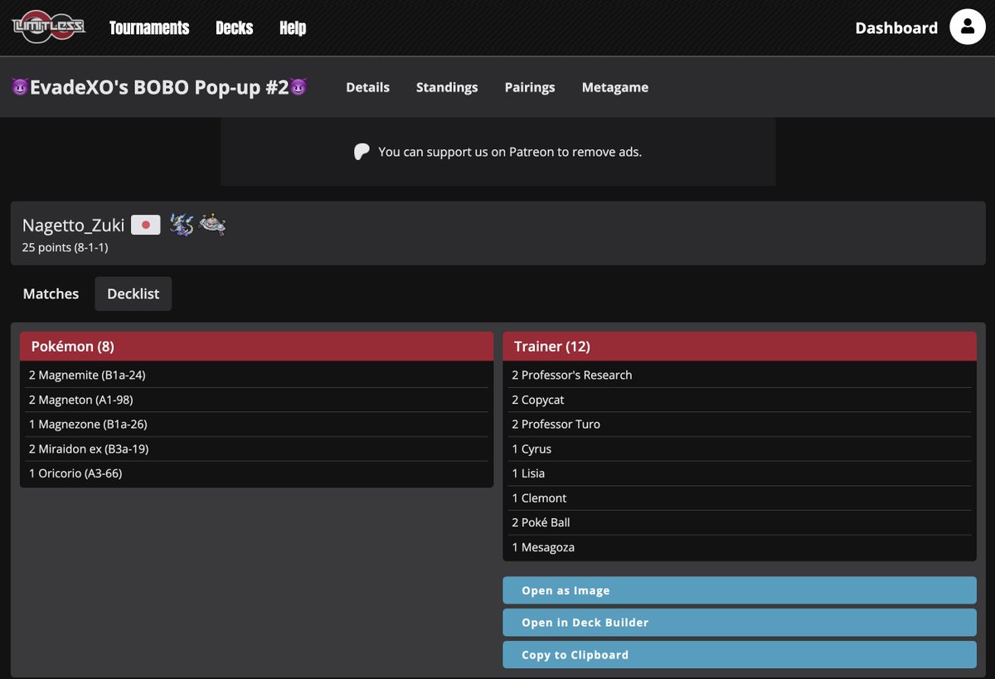
Task: Click the Clemont trainer card
Action: [x=740, y=497]
